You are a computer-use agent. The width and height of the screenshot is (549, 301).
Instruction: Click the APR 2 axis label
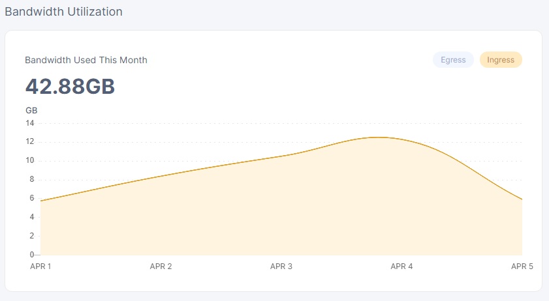point(161,266)
